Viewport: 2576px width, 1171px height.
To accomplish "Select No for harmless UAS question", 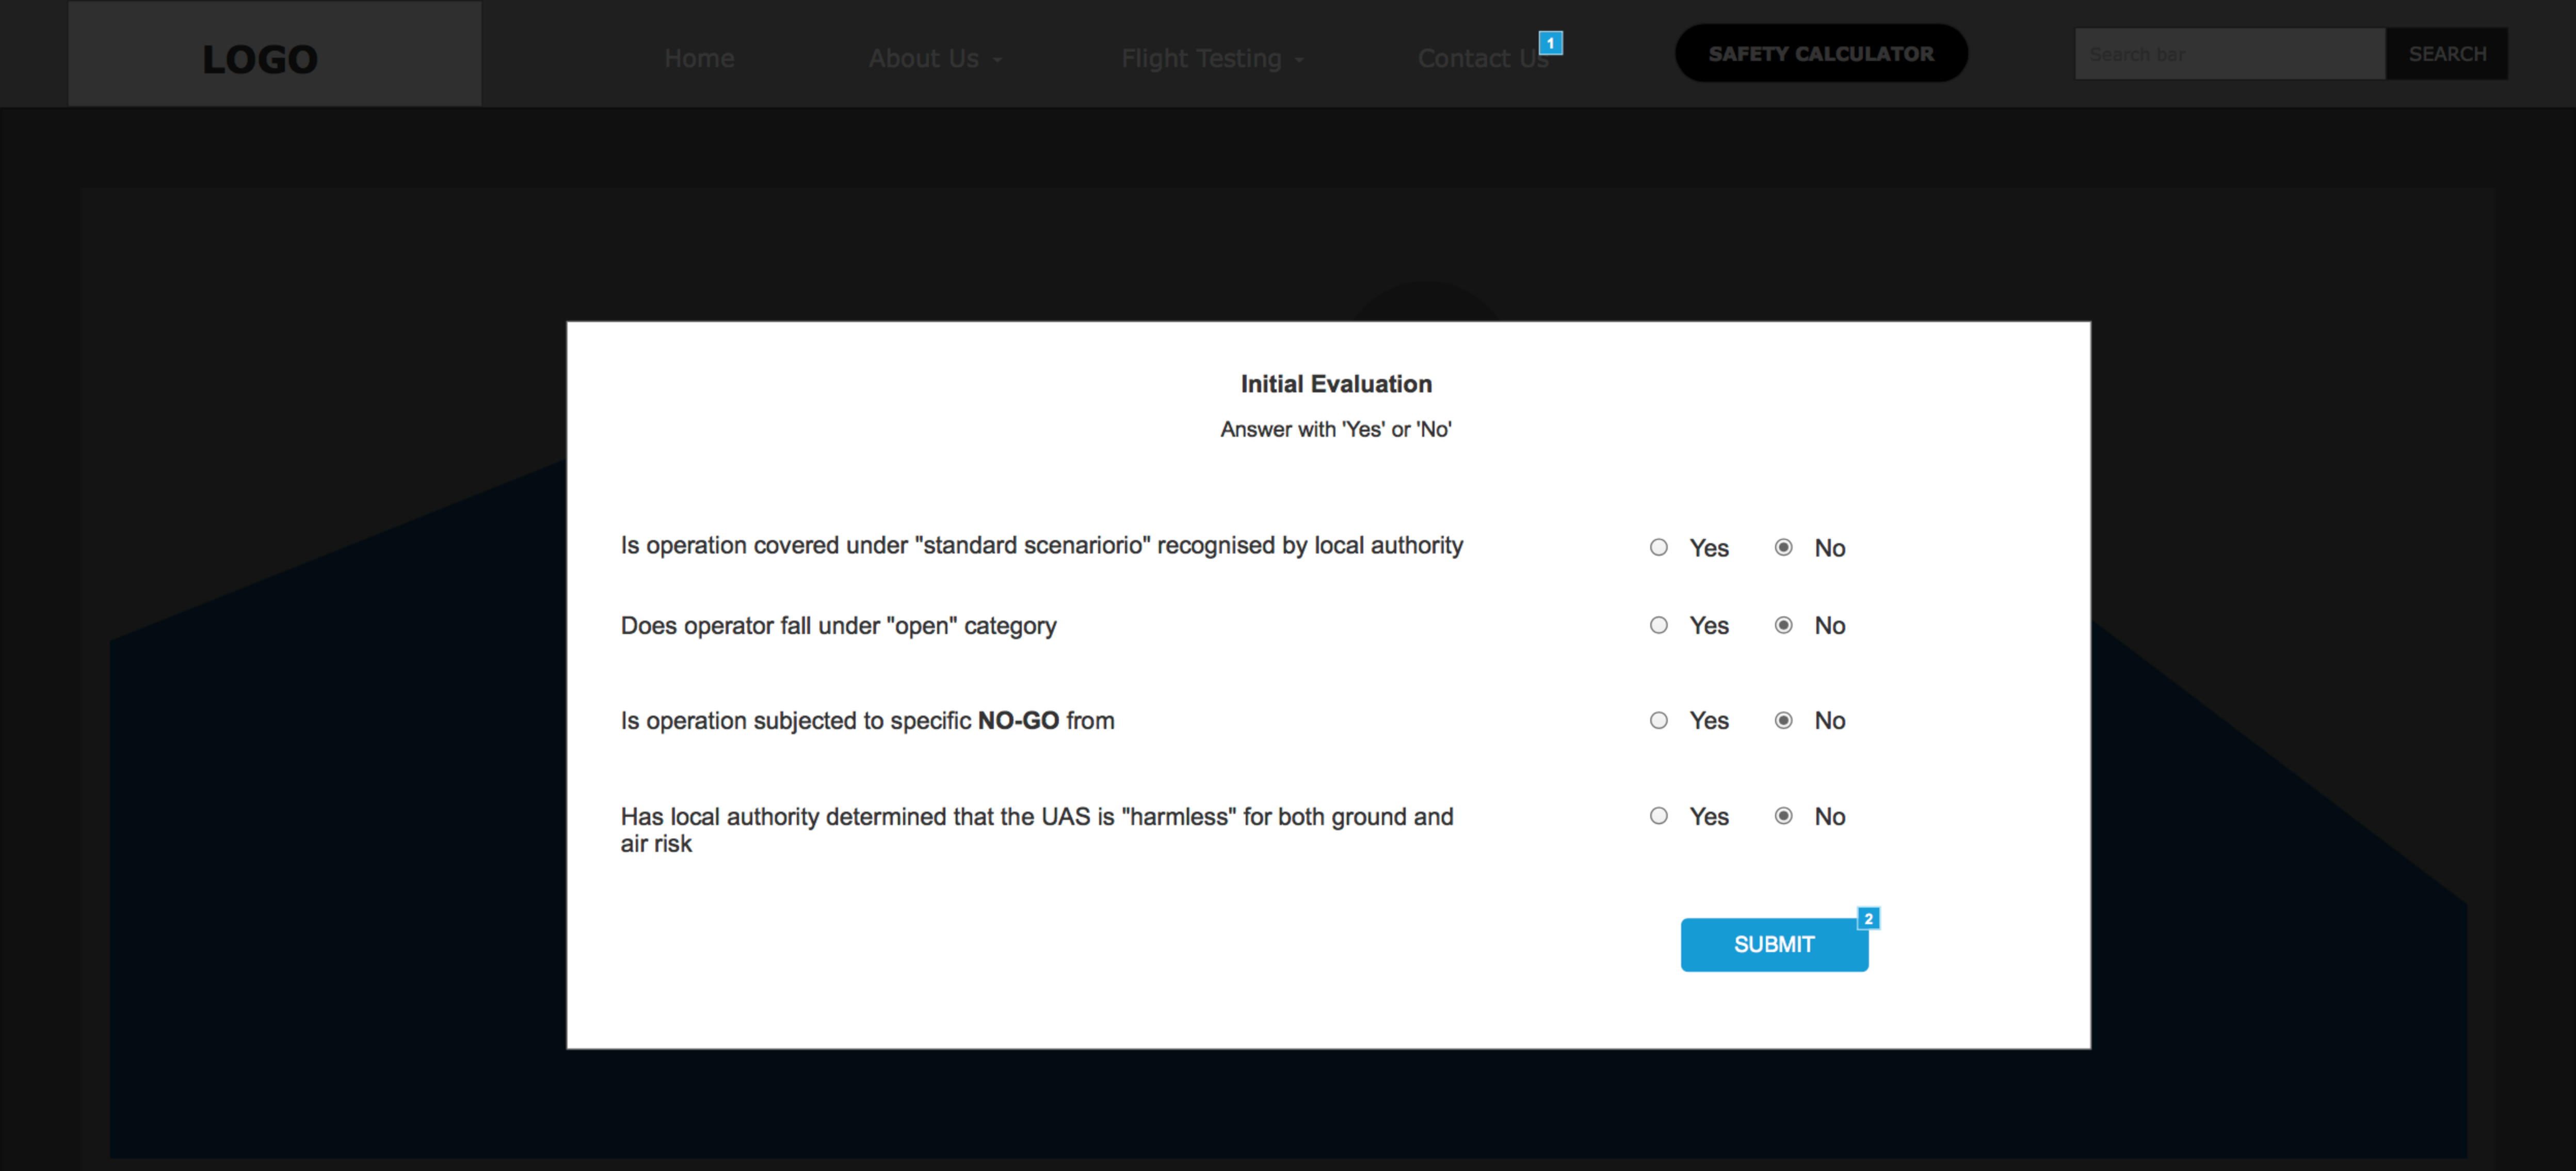I will (1783, 816).
